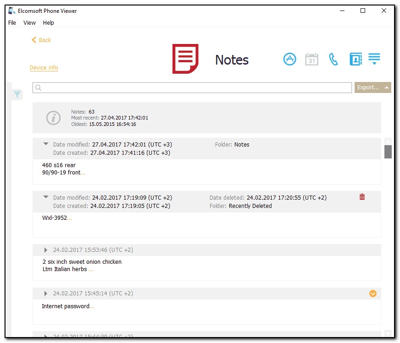Collapse the 27.04.2017 17:42:01 note details
Viewport: 400px width, 343px height.
click(46, 144)
